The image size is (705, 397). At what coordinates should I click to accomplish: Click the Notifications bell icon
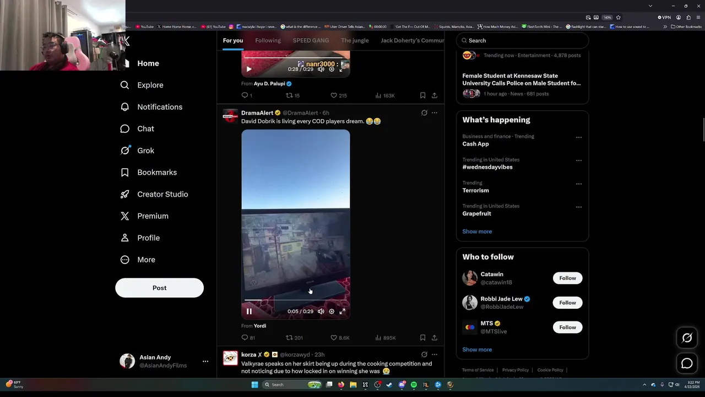125,107
